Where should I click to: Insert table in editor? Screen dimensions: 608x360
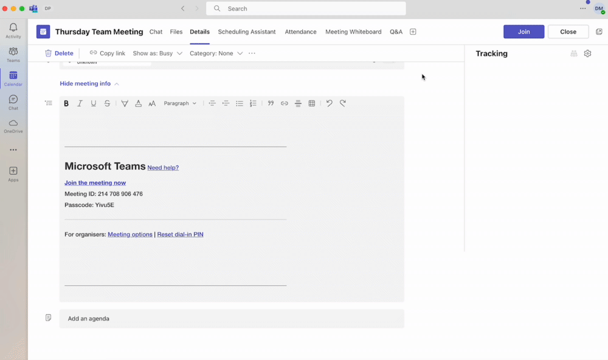pyautogui.click(x=311, y=103)
